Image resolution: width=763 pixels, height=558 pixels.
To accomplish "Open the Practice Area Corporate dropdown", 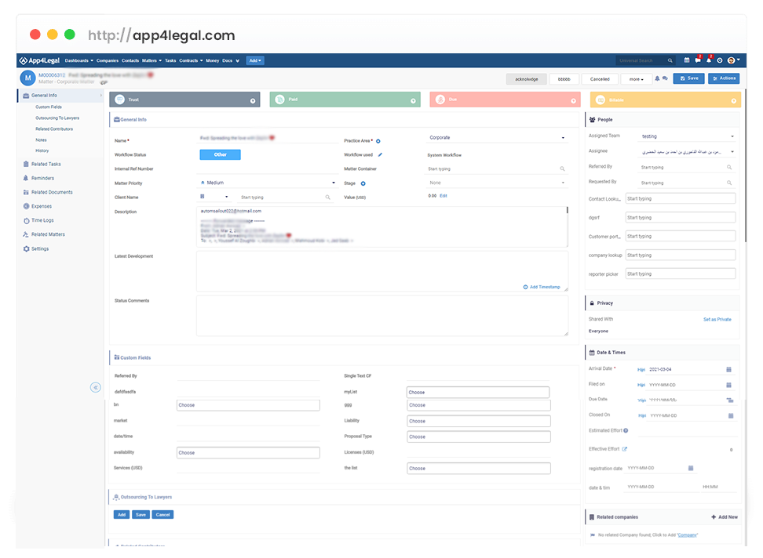I will click(496, 138).
